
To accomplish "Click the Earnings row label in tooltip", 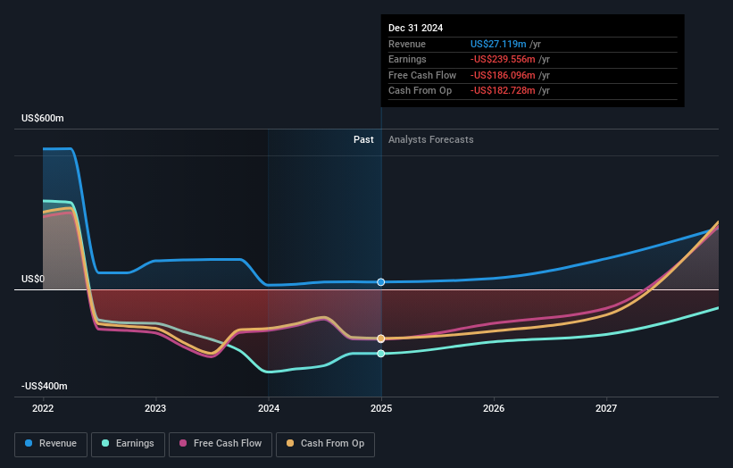I will pyautogui.click(x=408, y=59).
